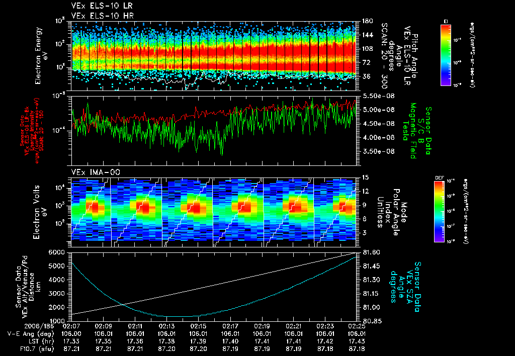The image size is (515, 356).
Task: Click the '02:09' time tick label
Action: [103, 326]
